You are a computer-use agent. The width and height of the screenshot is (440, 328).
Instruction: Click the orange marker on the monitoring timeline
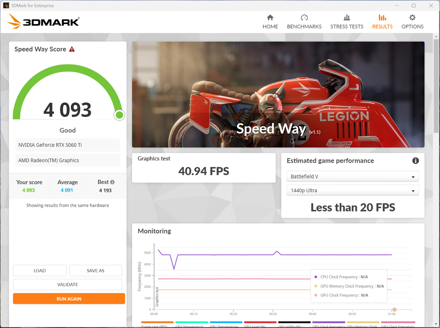click(394, 310)
